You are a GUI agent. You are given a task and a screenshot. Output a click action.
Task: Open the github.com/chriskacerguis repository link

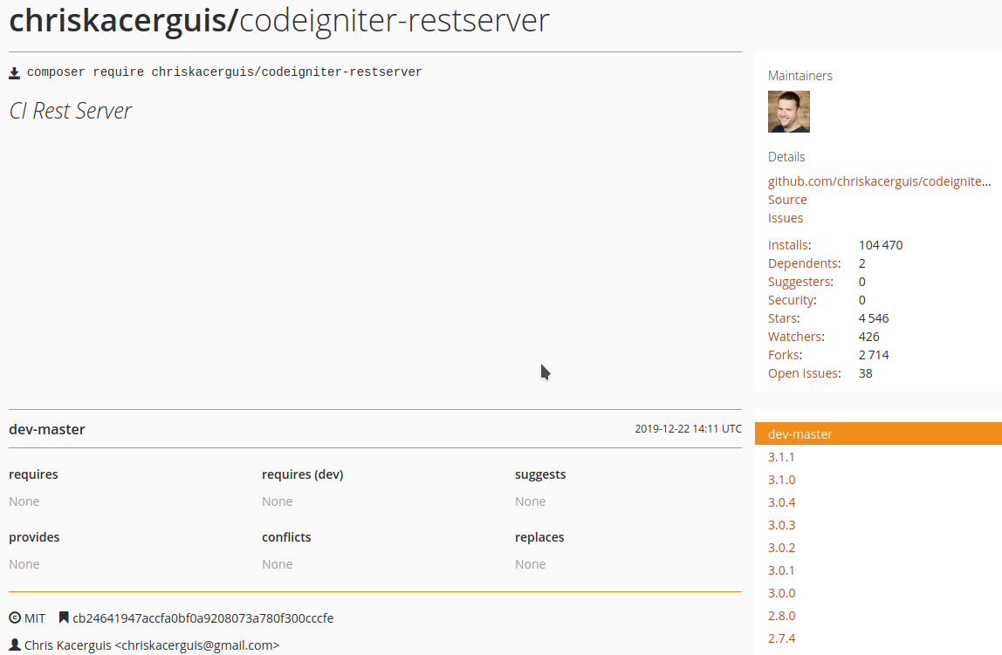pyautogui.click(x=879, y=181)
